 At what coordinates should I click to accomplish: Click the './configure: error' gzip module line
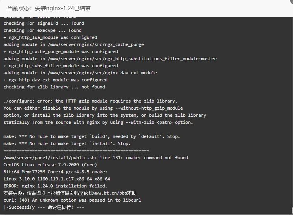point(90,101)
